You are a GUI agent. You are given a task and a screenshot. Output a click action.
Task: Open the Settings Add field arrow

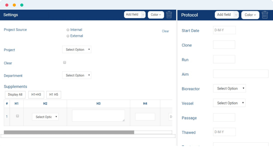pos(143,14)
